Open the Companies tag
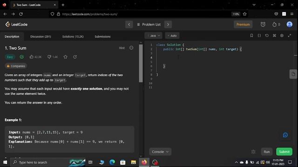 pos(16,66)
